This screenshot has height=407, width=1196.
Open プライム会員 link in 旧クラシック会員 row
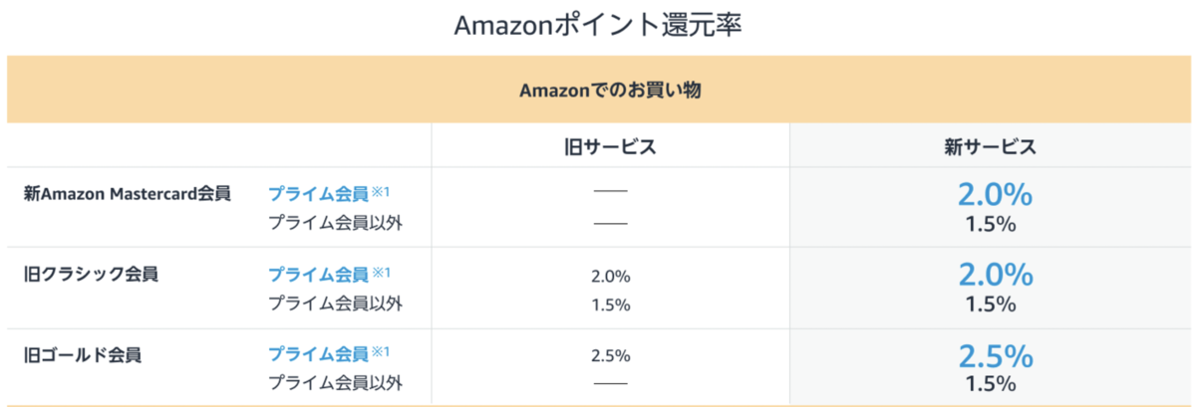pyautogui.click(x=318, y=274)
